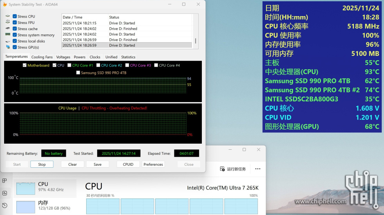Open the Preferences dialog

click(x=153, y=165)
